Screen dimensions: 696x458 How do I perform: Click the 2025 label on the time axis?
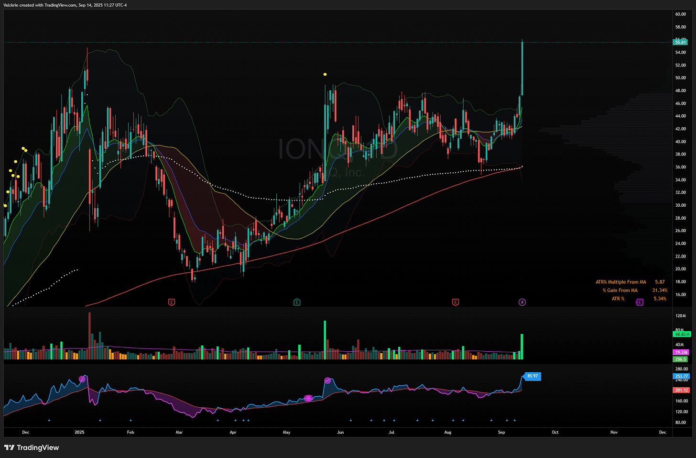click(79, 432)
